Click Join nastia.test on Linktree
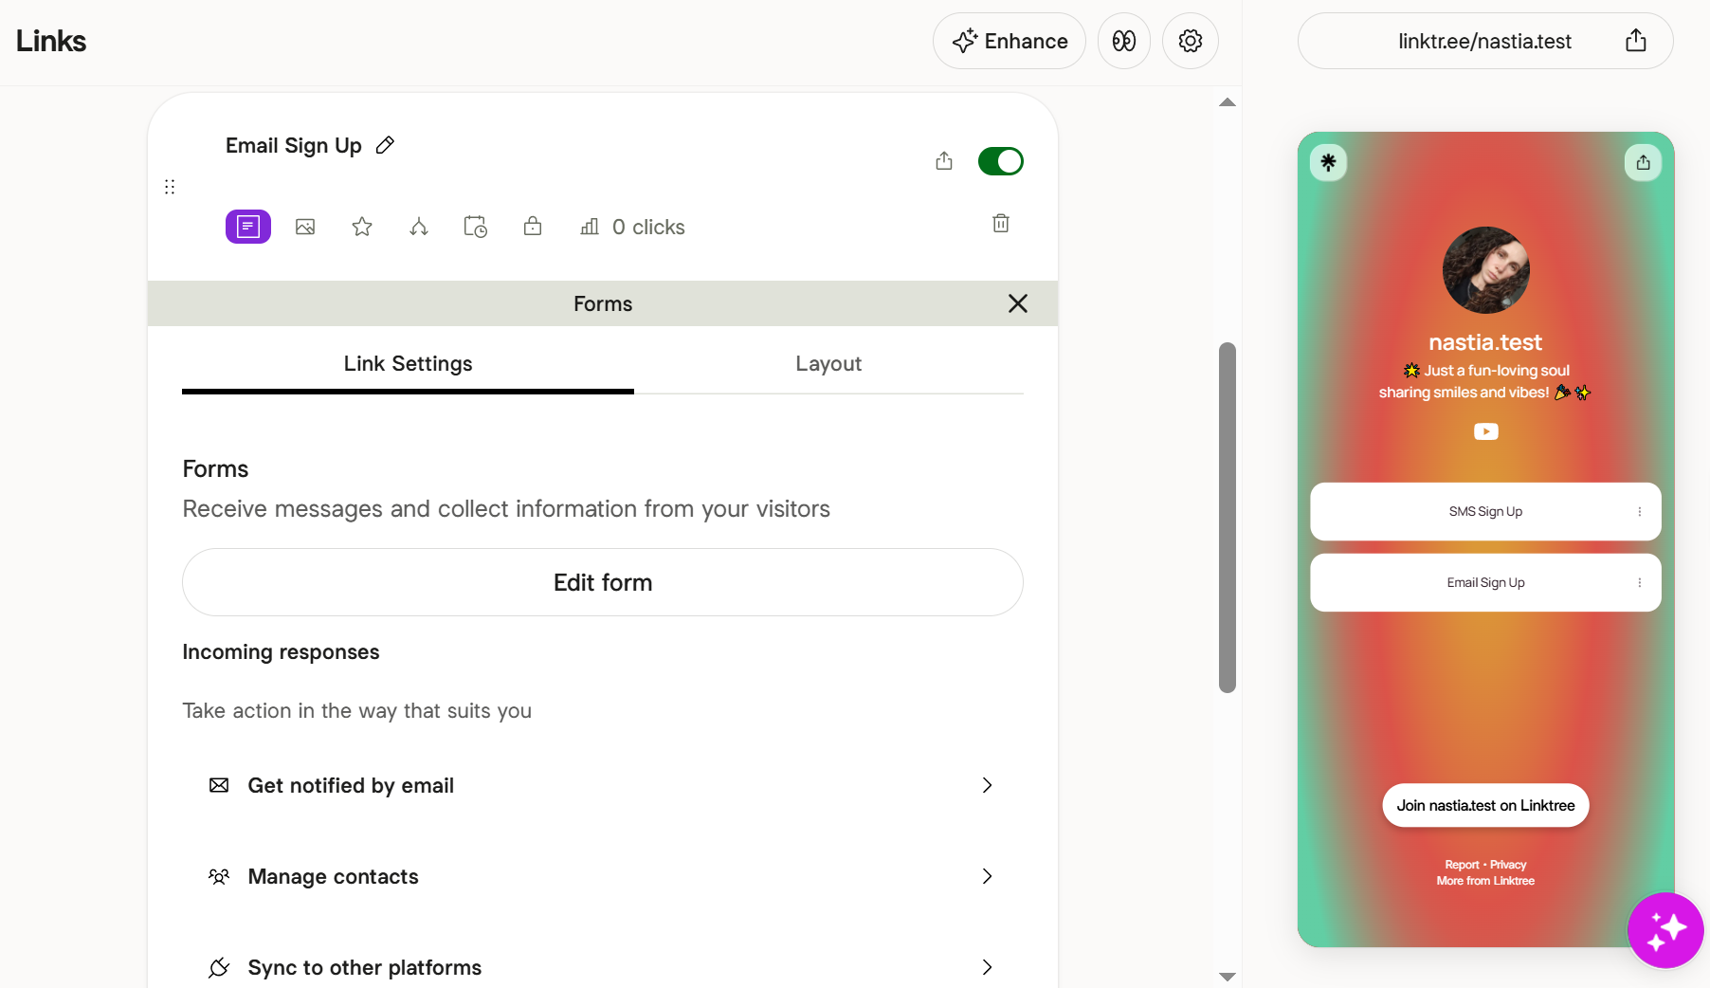The width and height of the screenshot is (1710, 988). (x=1485, y=805)
